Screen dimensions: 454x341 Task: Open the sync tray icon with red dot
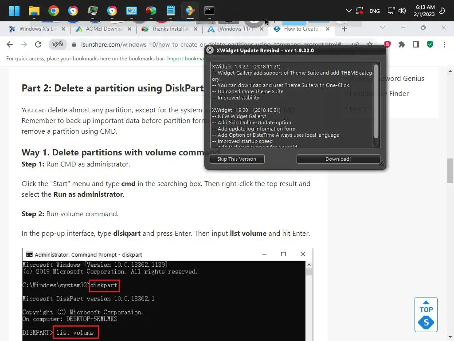tap(360, 11)
